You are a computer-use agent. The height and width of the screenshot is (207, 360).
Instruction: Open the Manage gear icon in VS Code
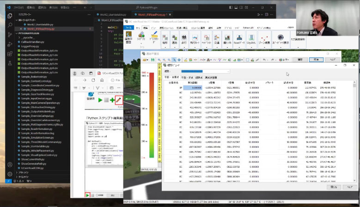coord(9,174)
